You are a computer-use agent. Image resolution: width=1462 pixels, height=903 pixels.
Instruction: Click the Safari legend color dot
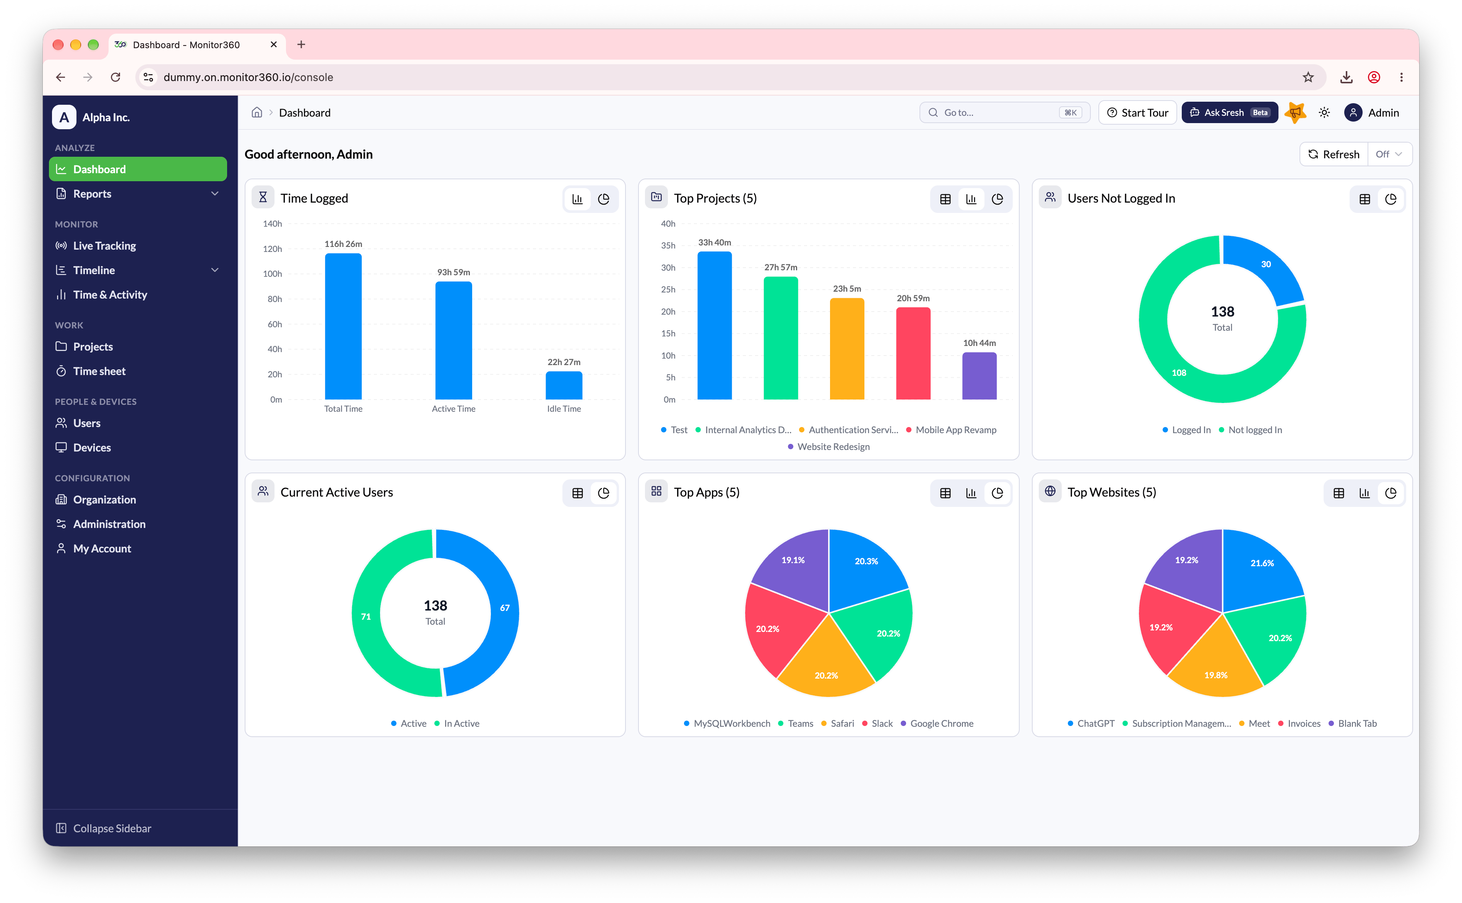(824, 724)
